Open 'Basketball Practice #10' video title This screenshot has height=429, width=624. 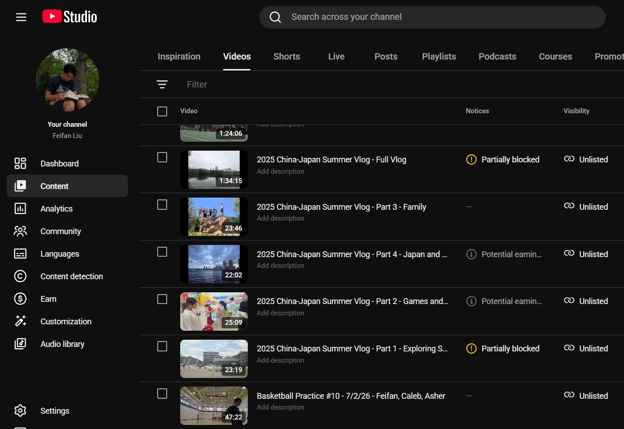tap(351, 396)
